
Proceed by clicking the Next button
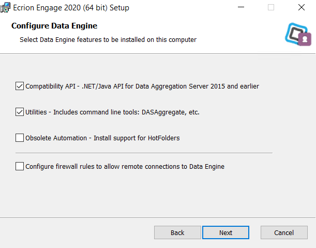tap(225, 232)
